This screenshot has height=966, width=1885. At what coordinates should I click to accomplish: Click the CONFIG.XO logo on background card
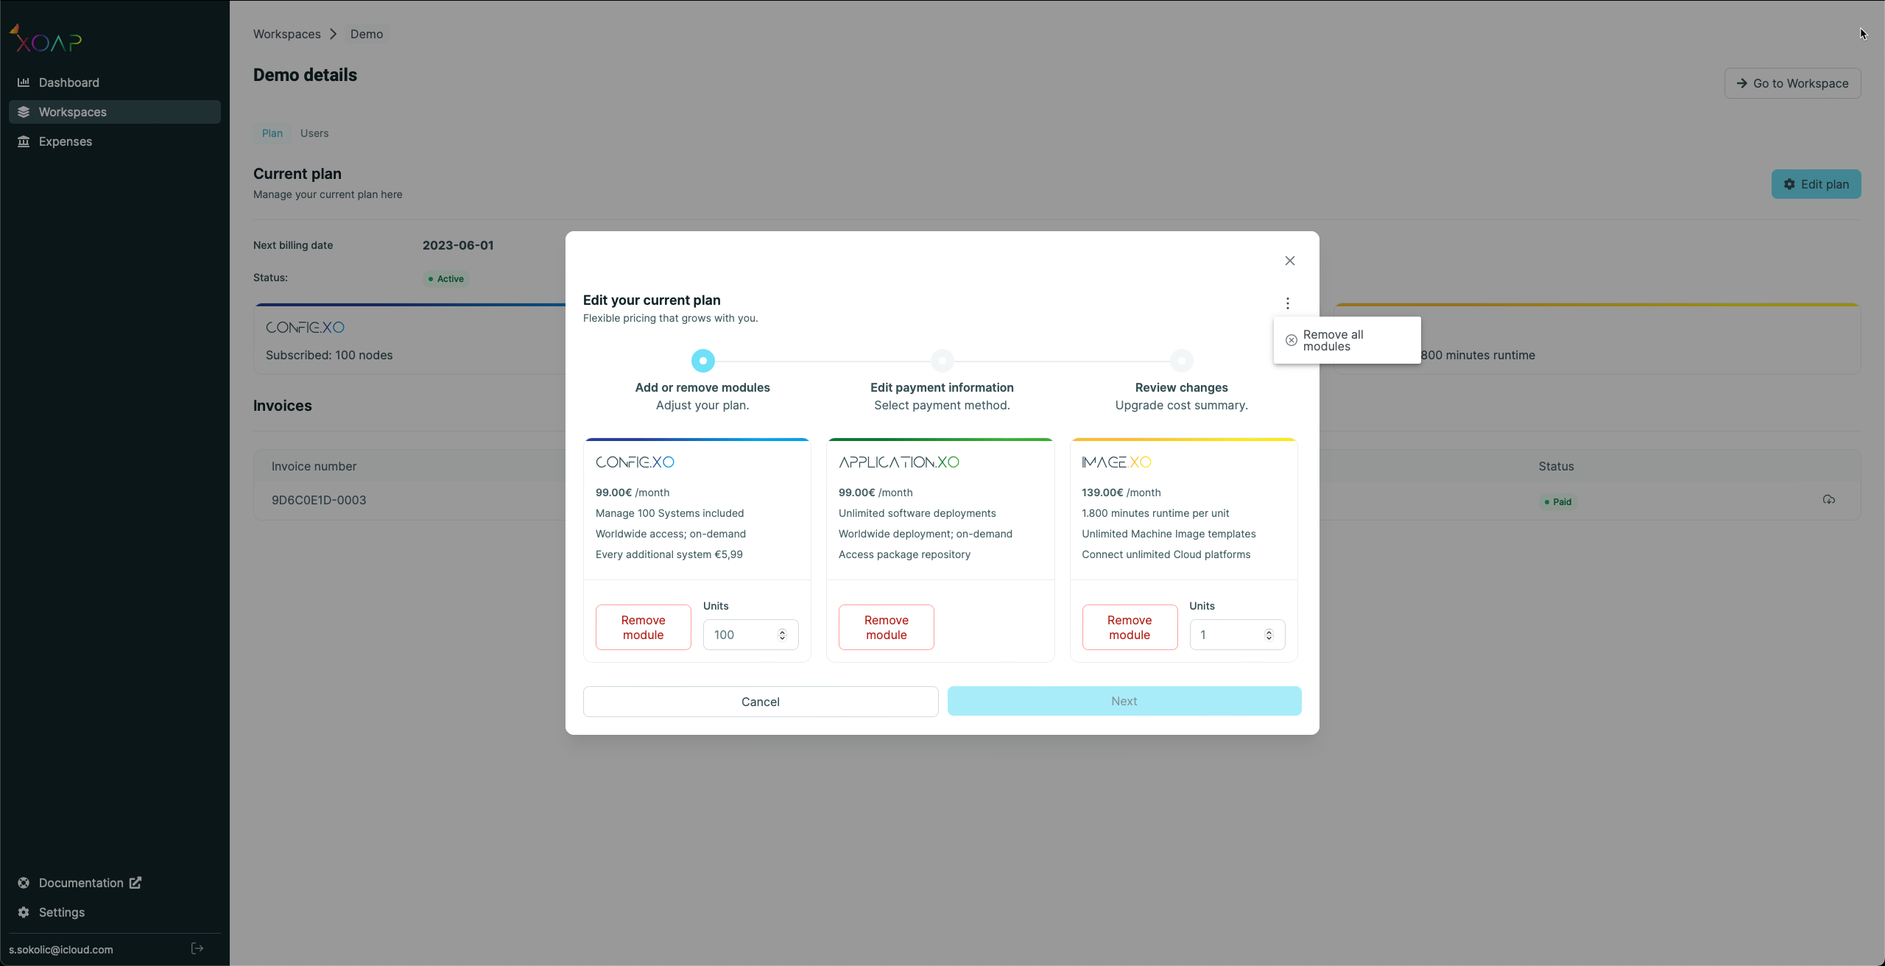point(305,328)
